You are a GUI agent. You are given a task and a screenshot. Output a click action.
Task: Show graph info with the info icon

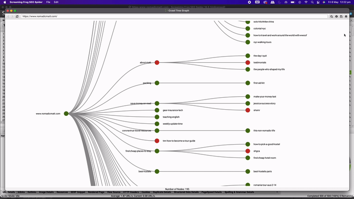336,16
